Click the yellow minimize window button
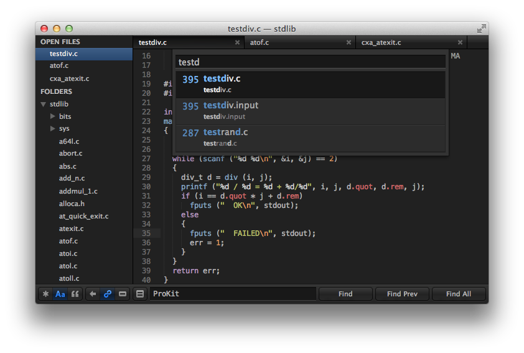This screenshot has height=353, width=524. click(x=57, y=29)
